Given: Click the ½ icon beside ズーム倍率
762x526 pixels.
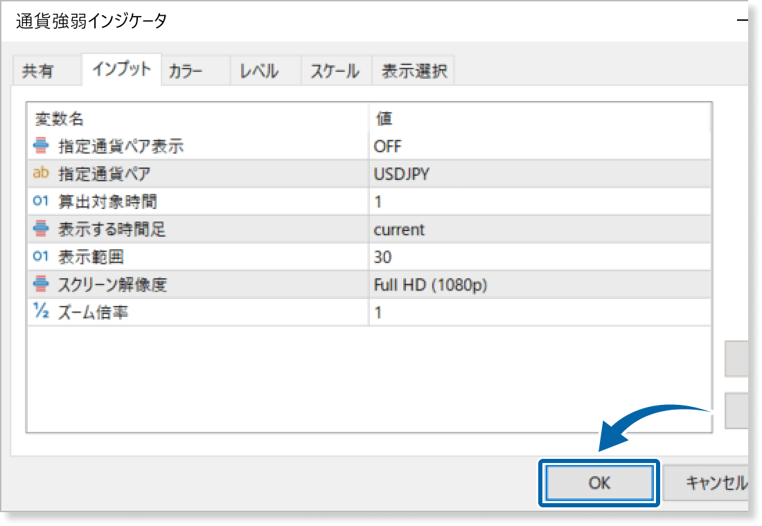Looking at the screenshot, I should [41, 312].
